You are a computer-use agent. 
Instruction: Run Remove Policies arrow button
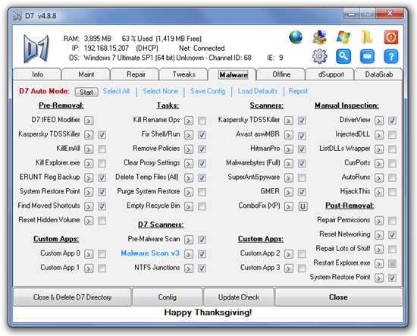tap(189, 149)
